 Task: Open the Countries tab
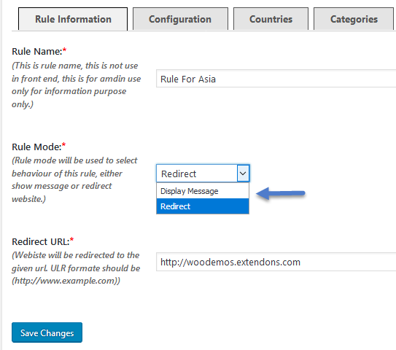coord(271,19)
